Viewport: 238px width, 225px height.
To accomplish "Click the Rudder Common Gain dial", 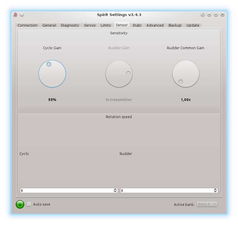I will pyautogui.click(x=186, y=74).
